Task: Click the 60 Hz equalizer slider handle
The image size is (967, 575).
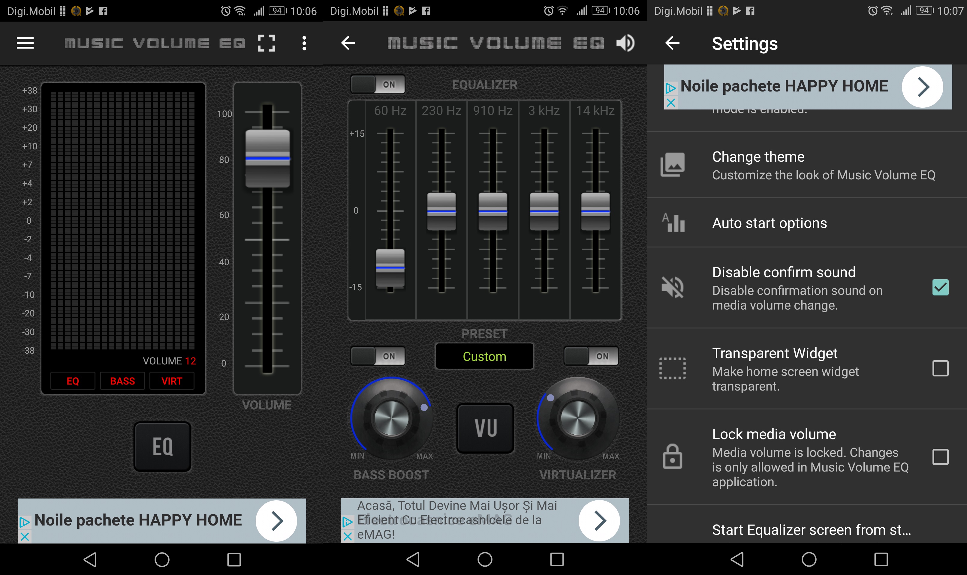Action: tap(390, 268)
